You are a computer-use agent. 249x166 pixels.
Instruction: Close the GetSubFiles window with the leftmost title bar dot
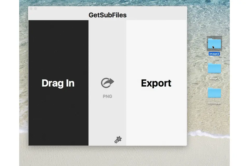[31, 9]
